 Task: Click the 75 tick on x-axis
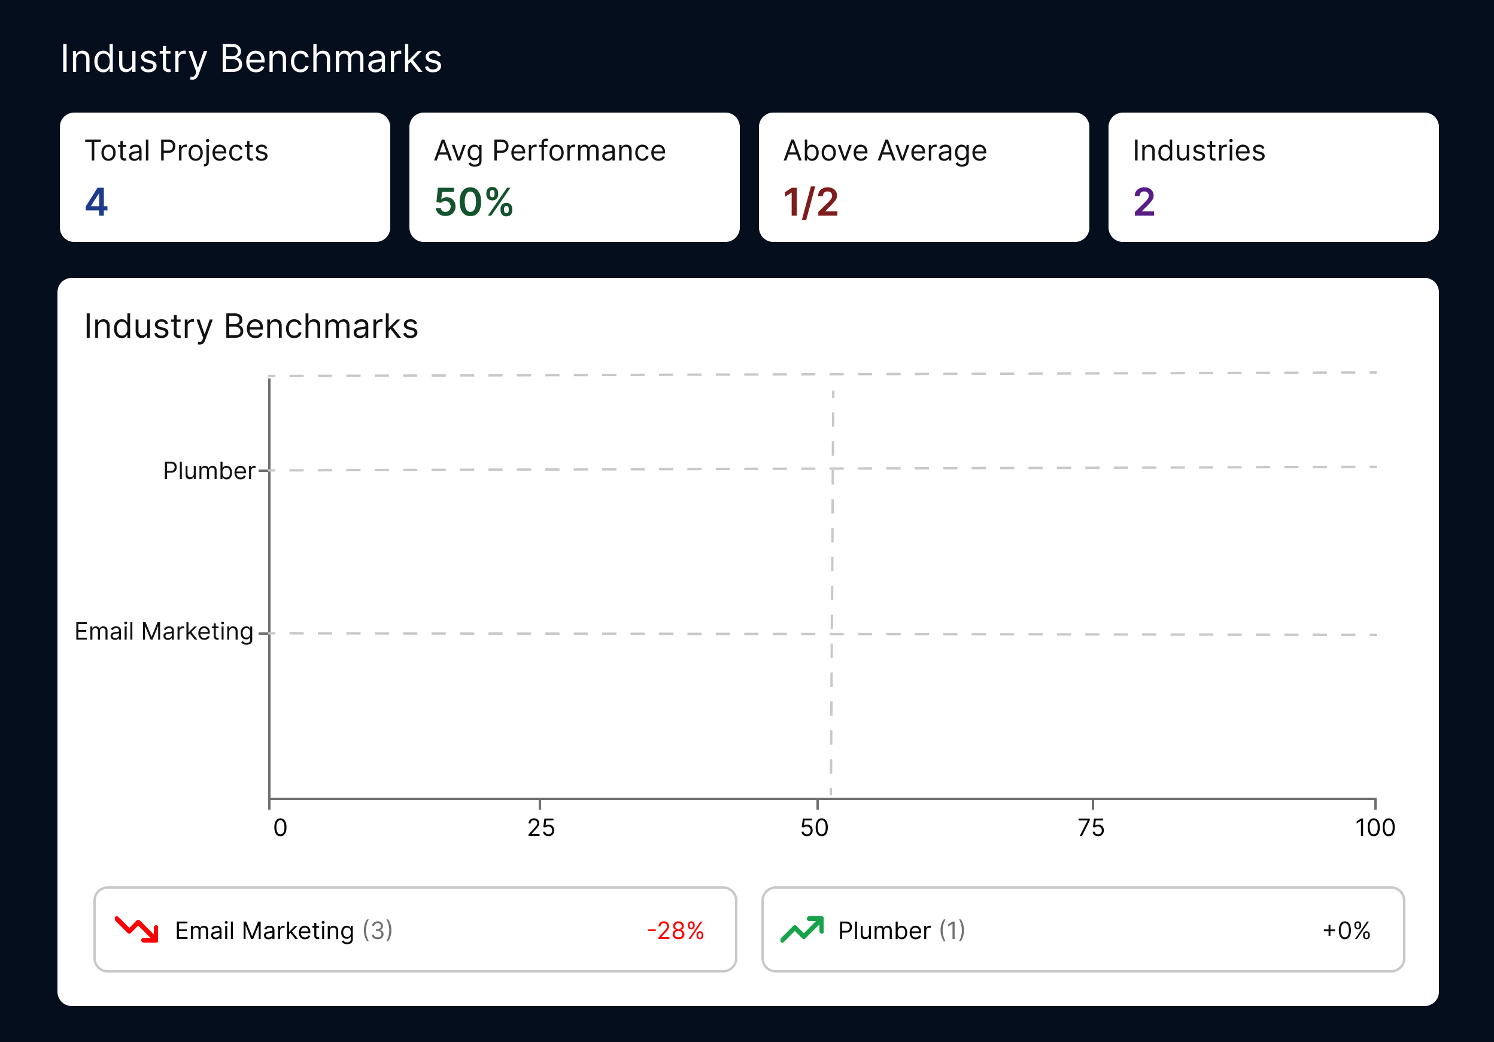click(x=1091, y=828)
